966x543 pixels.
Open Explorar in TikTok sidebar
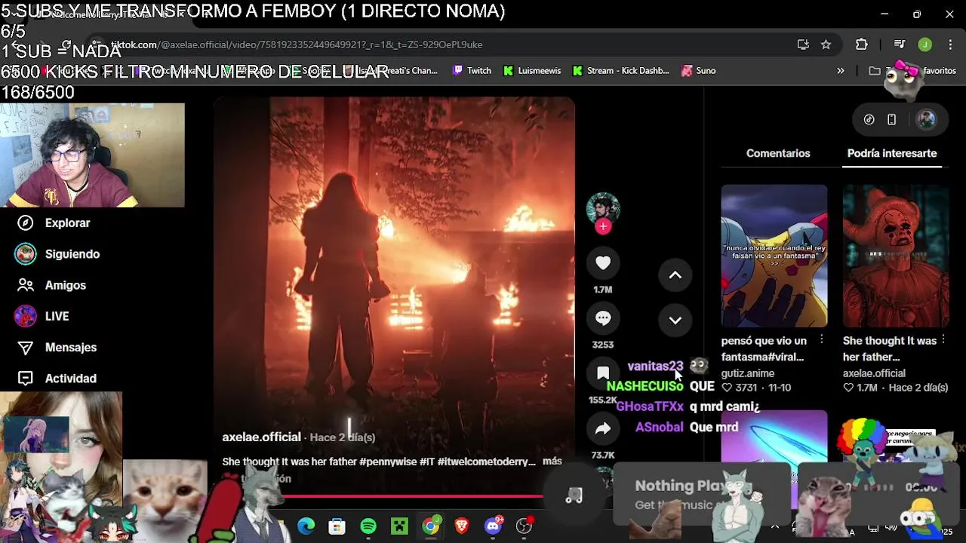53,222
